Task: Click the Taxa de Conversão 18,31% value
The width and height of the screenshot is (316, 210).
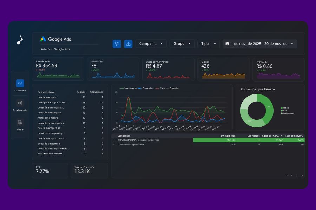Action: tap(83, 171)
